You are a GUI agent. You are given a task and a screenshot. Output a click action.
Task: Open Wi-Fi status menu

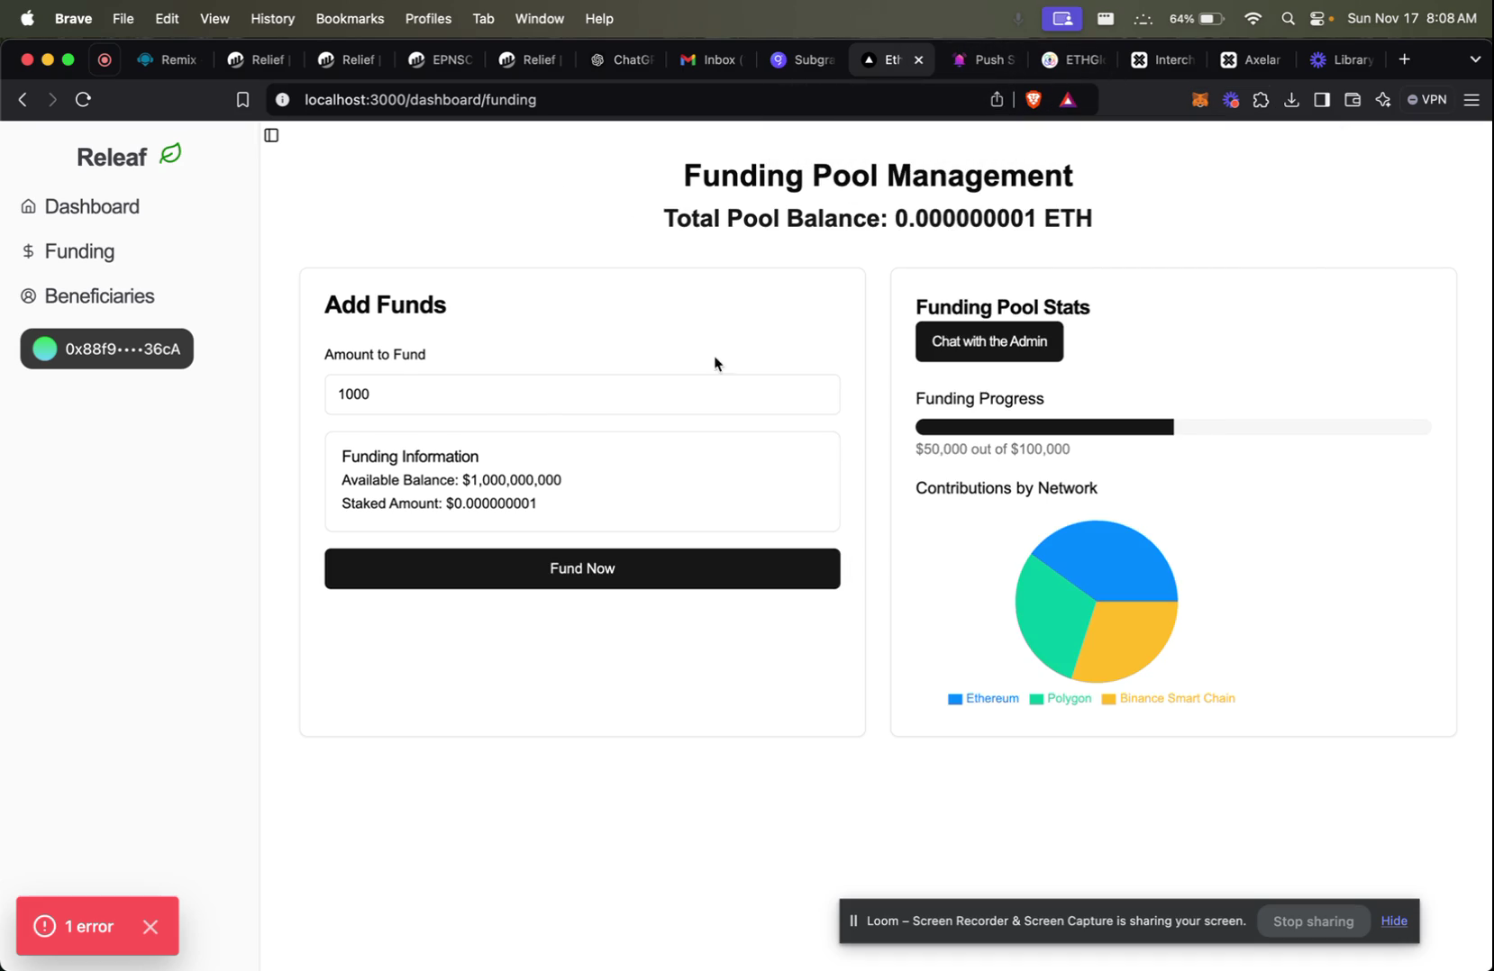pos(1253,18)
